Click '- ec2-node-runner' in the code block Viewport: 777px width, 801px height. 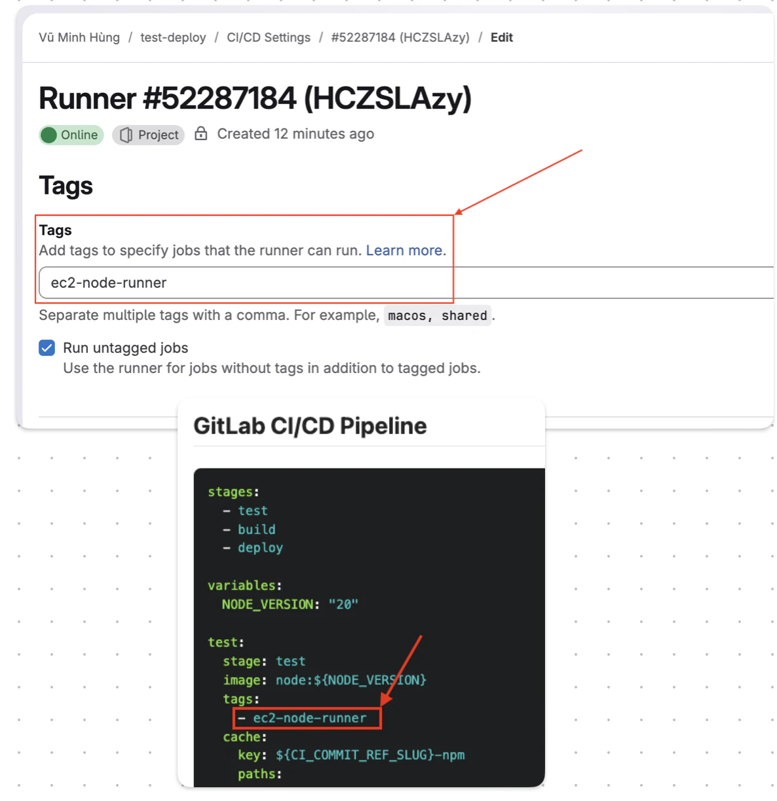[x=302, y=718]
